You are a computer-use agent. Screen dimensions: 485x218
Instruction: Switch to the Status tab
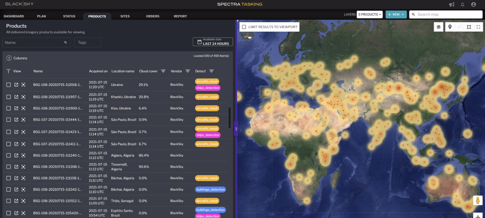pos(69,16)
